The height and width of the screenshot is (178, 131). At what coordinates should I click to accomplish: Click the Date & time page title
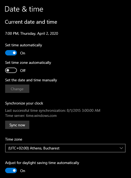24,9
